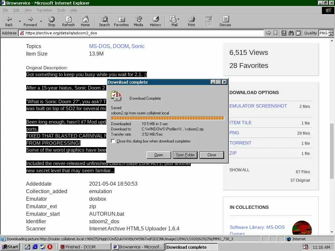The height and width of the screenshot is (251, 335).
Task: Open the Search toolbar button
Action: 104,21
